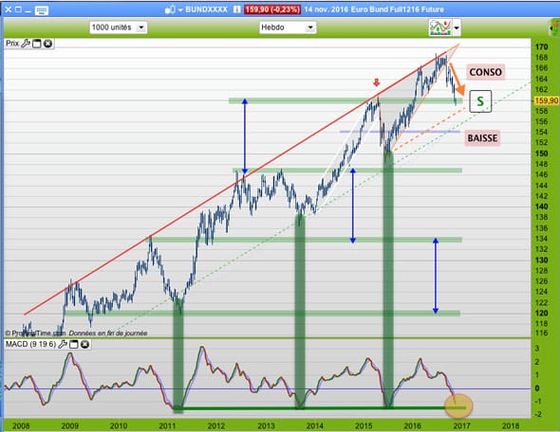Click the thumbs-up list icon beside BUNDXXXX

pos(170,9)
